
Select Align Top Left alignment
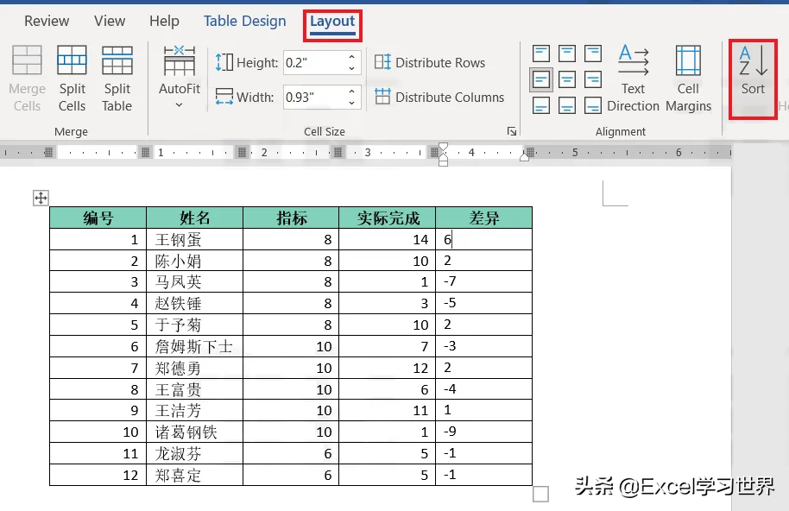pos(540,53)
